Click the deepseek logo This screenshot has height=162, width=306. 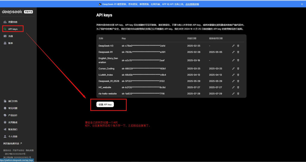[12, 12]
